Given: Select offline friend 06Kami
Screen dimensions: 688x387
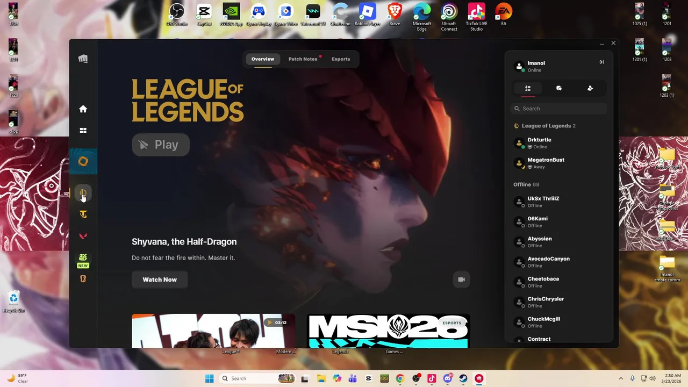Looking at the screenshot, I should click(x=559, y=222).
